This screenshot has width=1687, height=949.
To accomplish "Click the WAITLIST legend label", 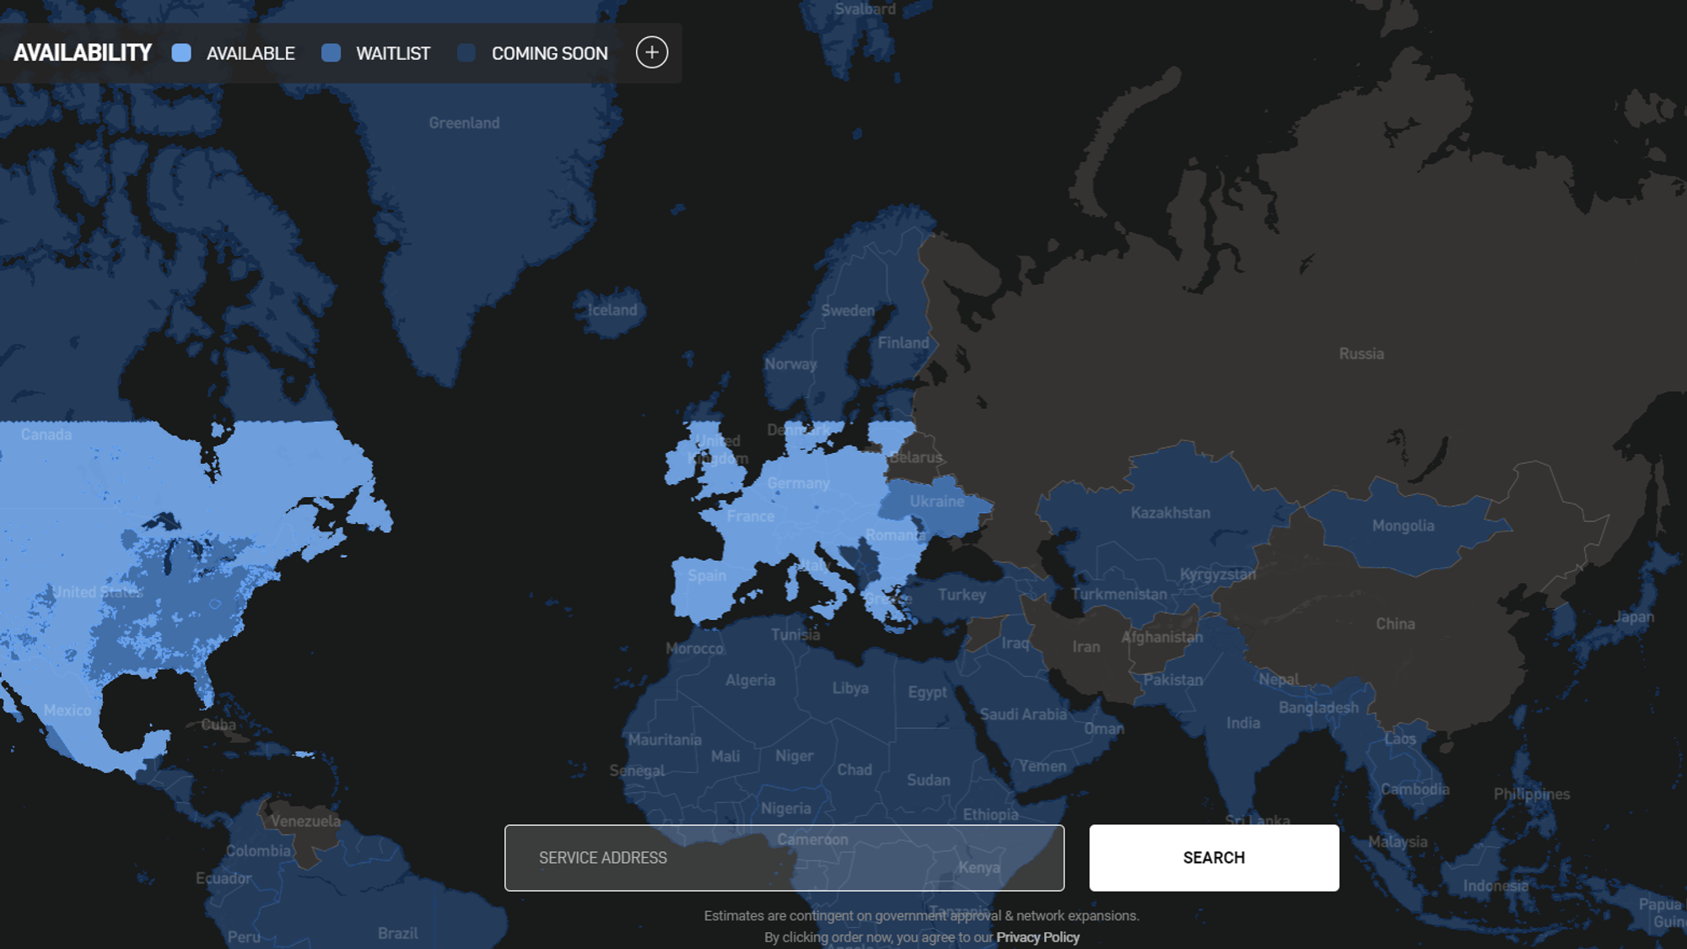I will click(393, 53).
